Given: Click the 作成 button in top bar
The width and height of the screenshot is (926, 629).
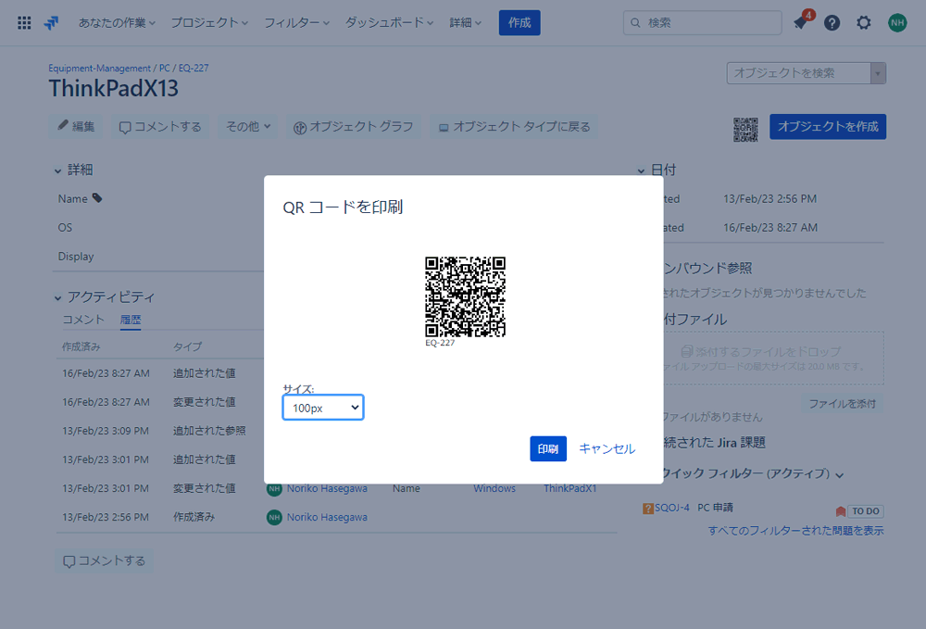Looking at the screenshot, I should [x=519, y=22].
